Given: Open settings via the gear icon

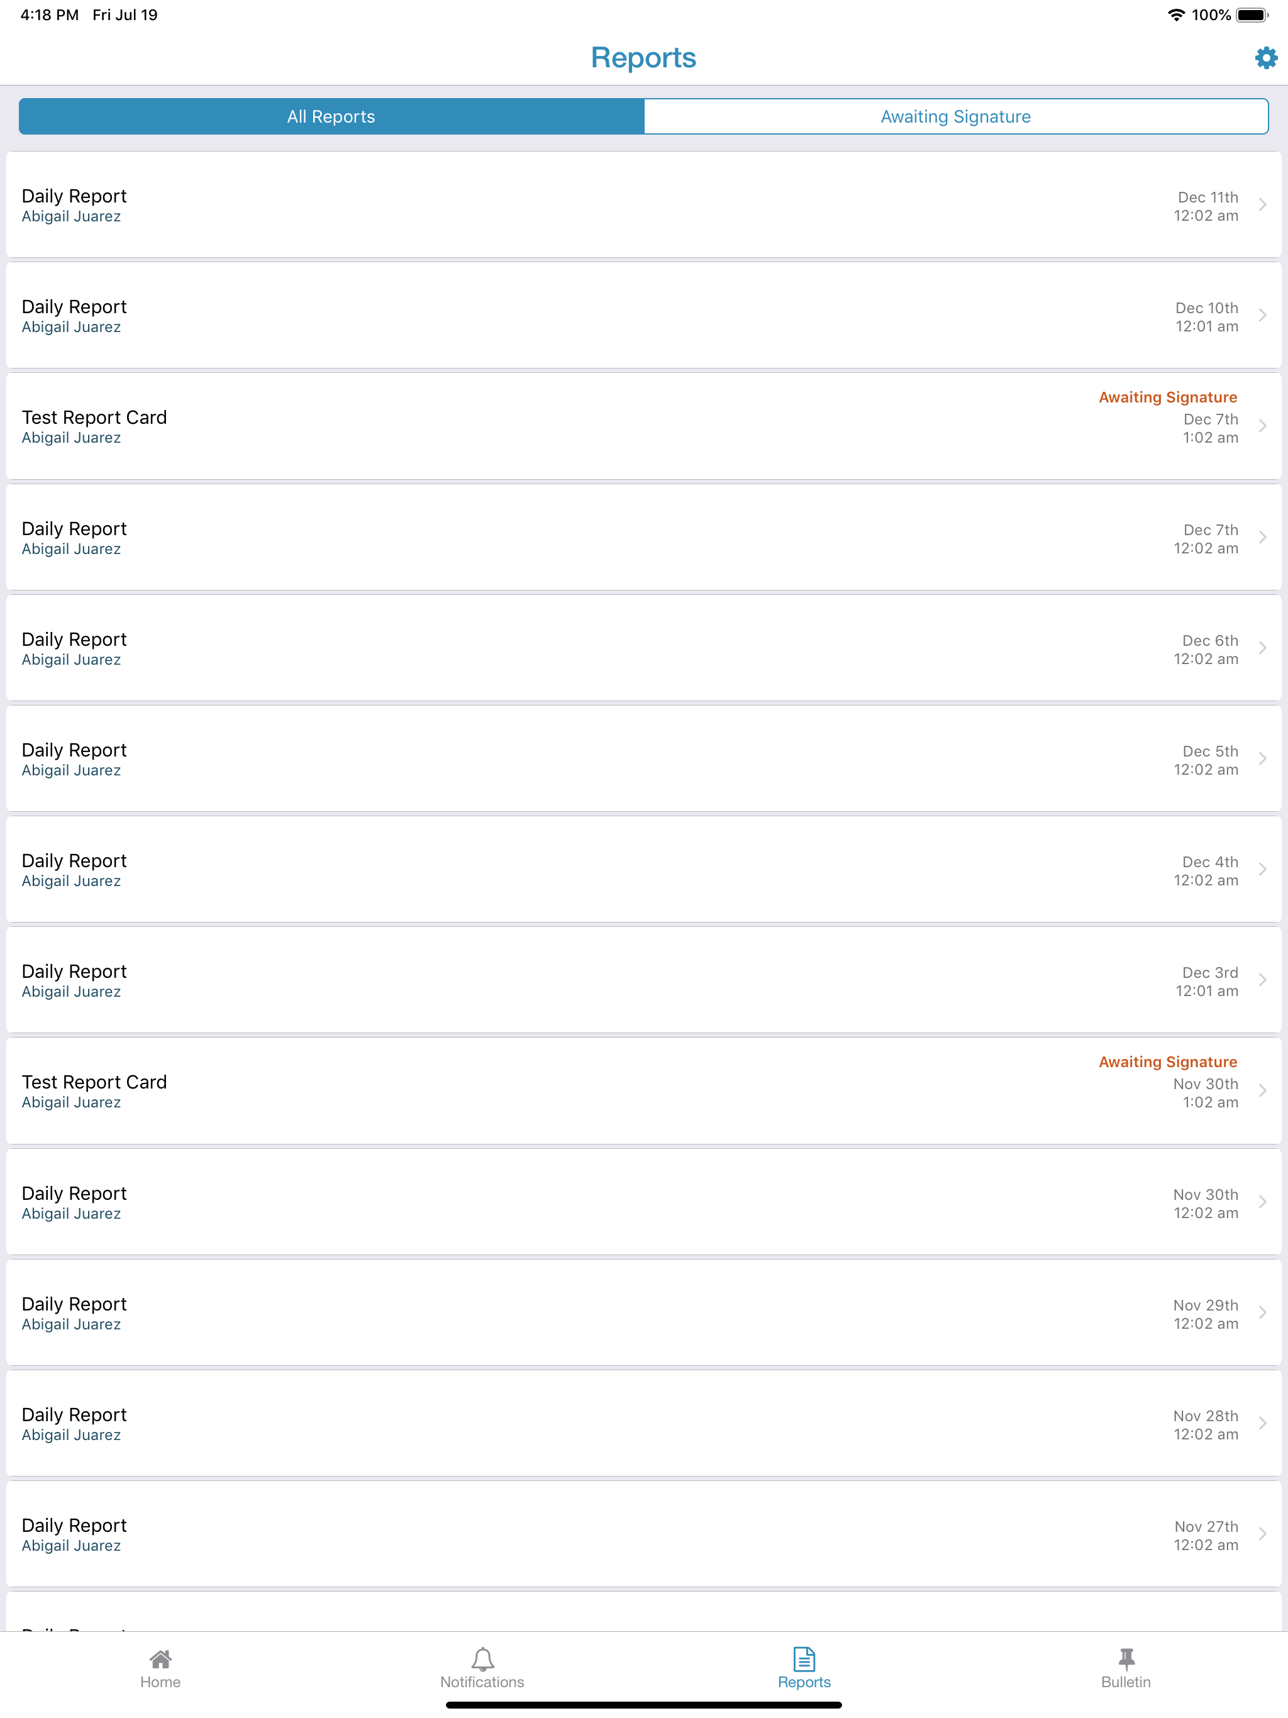Looking at the screenshot, I should pyautogui.click(x=1265, y=57).
